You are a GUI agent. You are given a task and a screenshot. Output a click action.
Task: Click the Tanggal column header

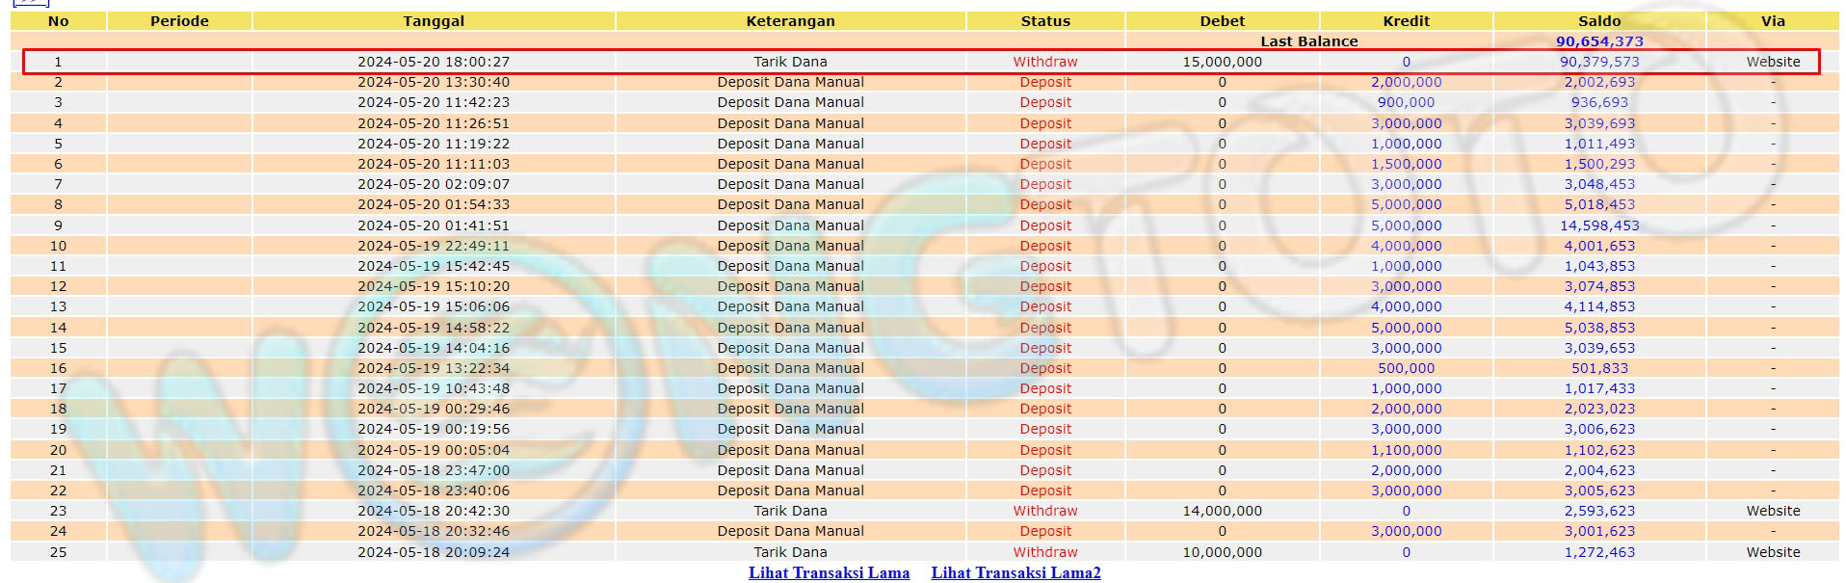coord(434,21)
